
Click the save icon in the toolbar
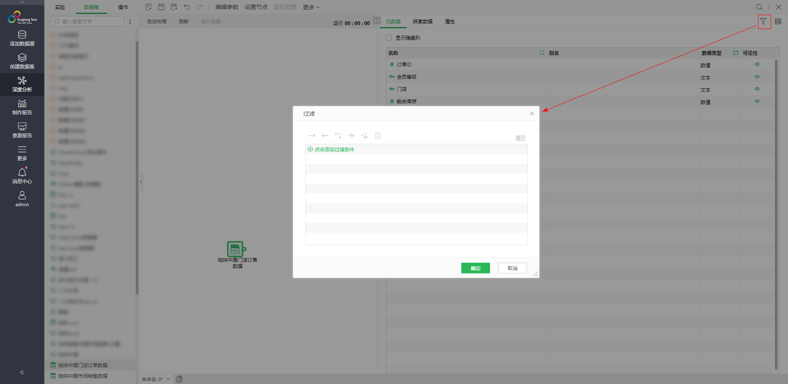point(161,7)
